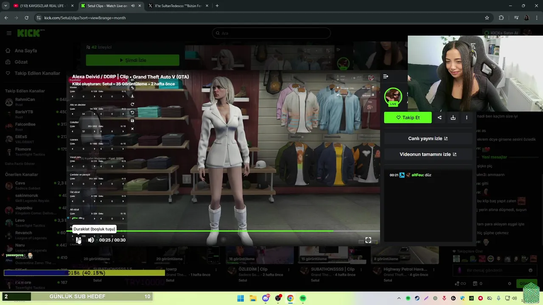The height and width of the screenshot is (305, 543).
Task: Open Videonun tamamını izle link
Action: (428, 154)
